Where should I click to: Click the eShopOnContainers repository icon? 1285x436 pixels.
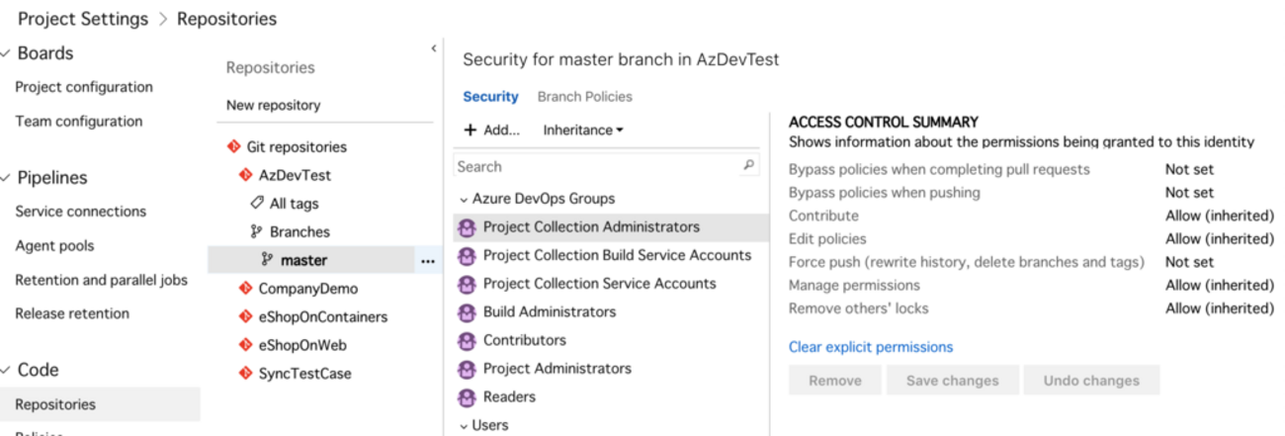246,317
